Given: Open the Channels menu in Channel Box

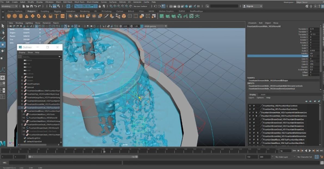Looking at the screenshot, I should [252, 23].
